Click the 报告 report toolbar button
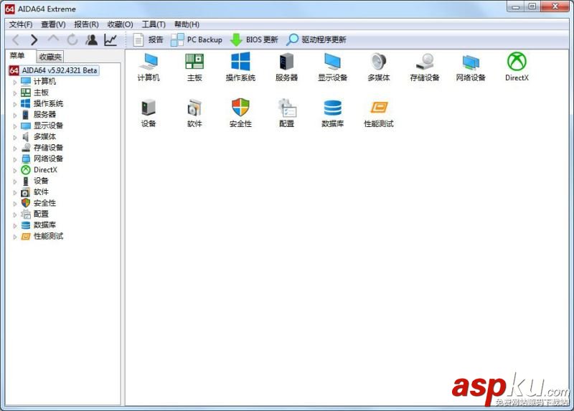Viewport: 574px width, 411px height. click(148, 39)
